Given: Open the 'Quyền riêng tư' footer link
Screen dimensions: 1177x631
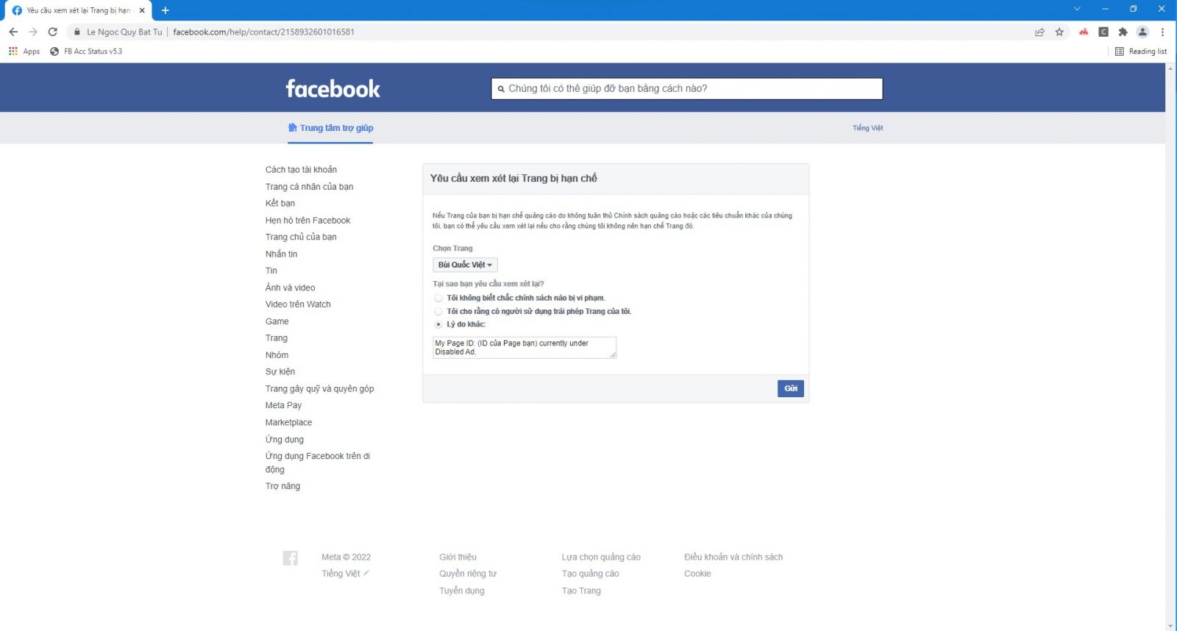Looking at the screenshot, I should click(x=468, y=574).
